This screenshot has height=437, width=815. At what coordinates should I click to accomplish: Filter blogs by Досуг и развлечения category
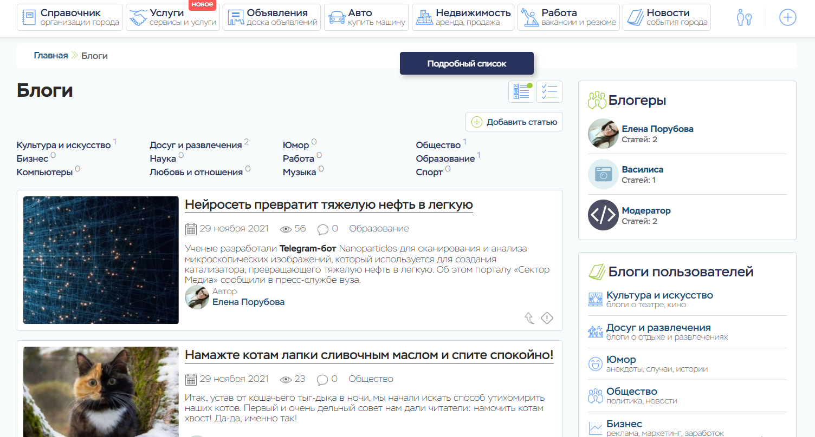tap(196, 145)
